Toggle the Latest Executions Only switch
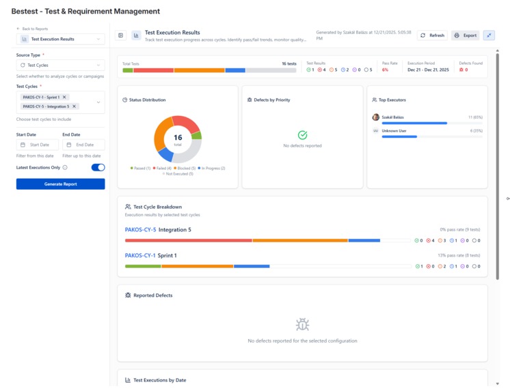 tap(98, 167)
